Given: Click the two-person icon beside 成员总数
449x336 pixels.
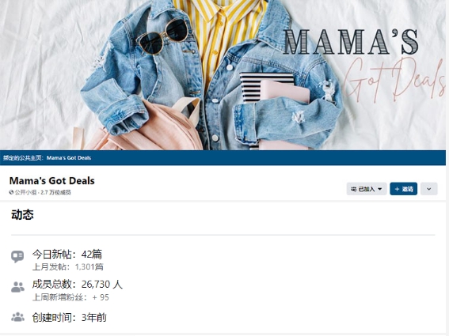Looking at the screenshot, I should pyautogui.click(x=17, y=287).
